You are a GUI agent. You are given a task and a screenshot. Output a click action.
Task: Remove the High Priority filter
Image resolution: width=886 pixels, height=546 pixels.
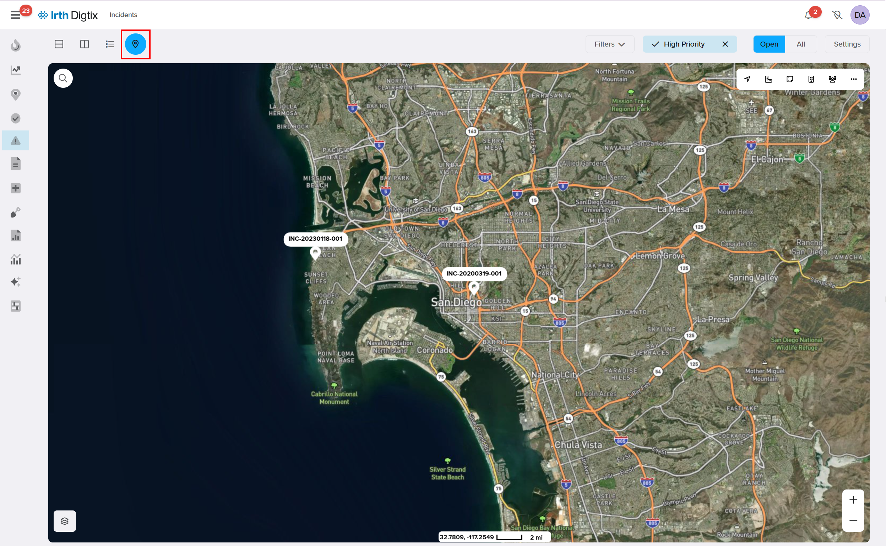point(725,44)
